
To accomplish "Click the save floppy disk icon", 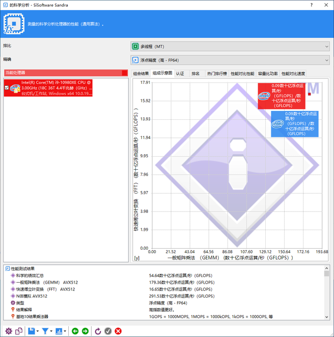I will click(x=31, y=331).
